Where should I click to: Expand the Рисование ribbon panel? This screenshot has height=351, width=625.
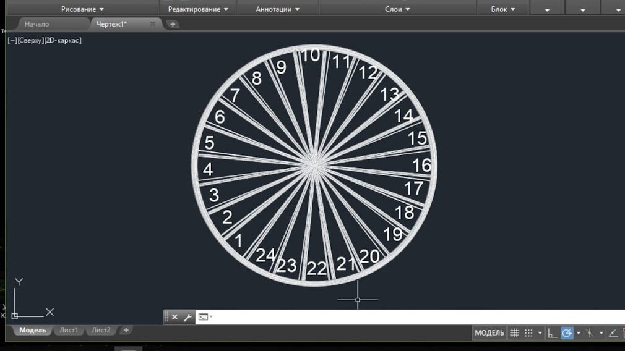pos(82,9)
